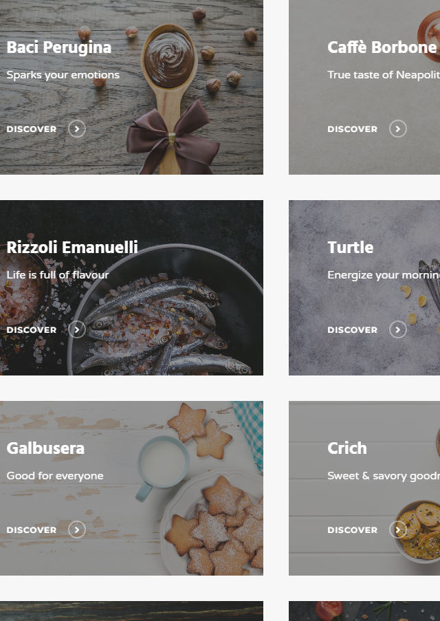
Task: Select the Crich brand heading
Action: click(x=347, y=448)
